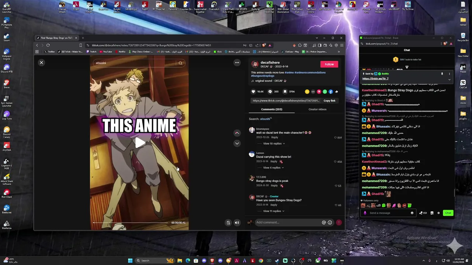The width and height of the screenshot is (472, 265).
Task: Open the browser hamburger main menu
Action: click(341, 45)
